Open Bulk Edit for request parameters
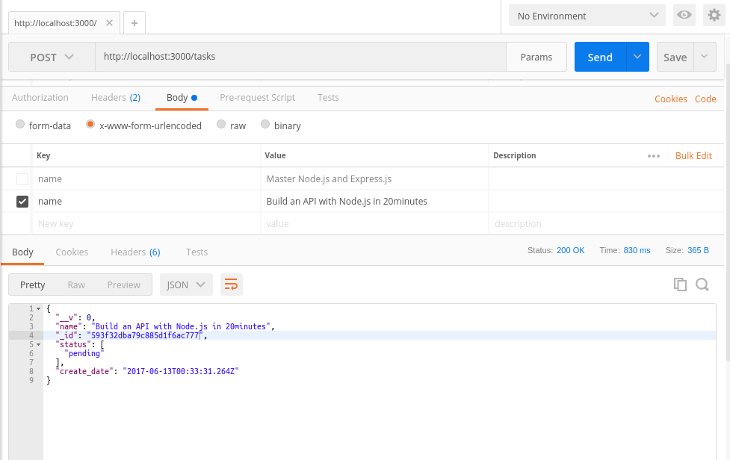 pos(693,155)
